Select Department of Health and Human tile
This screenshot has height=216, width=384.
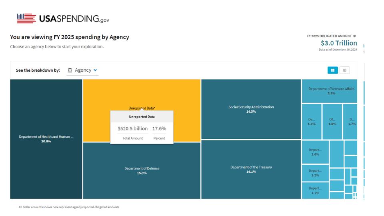point(46,139)
